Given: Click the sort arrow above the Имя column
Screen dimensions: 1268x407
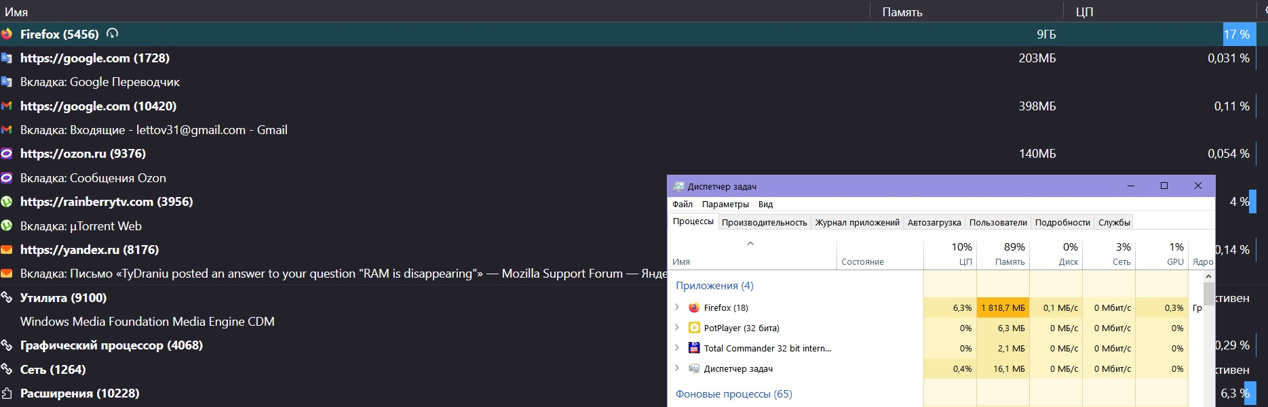Looking at the screenshot, I should point(750,243).
